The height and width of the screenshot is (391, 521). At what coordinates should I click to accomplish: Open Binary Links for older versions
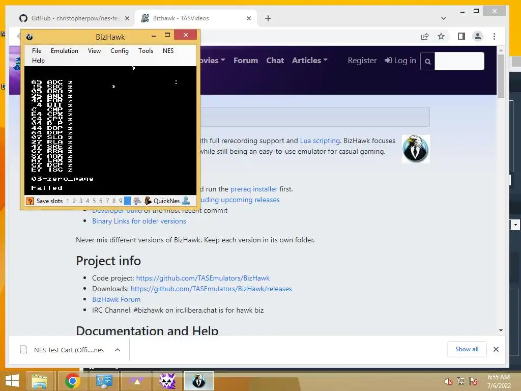coord(139,221)
